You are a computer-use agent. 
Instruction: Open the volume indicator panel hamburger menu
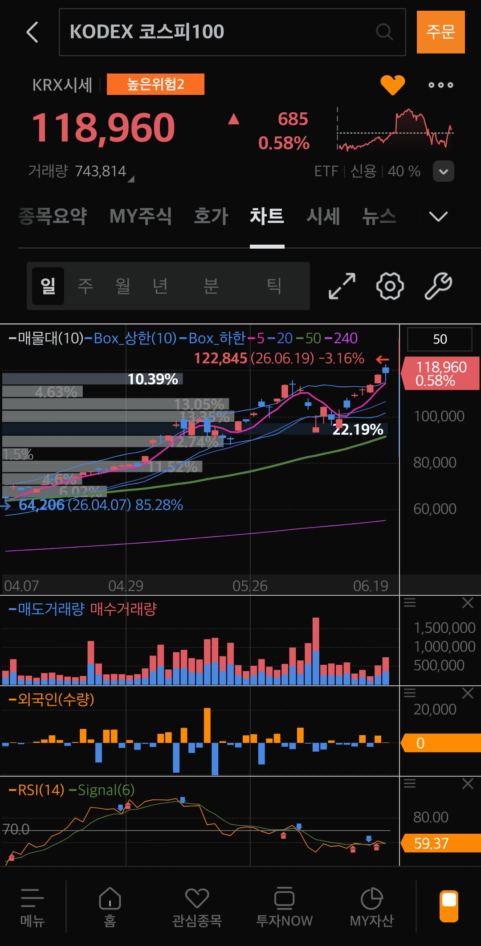pos(410,603)
